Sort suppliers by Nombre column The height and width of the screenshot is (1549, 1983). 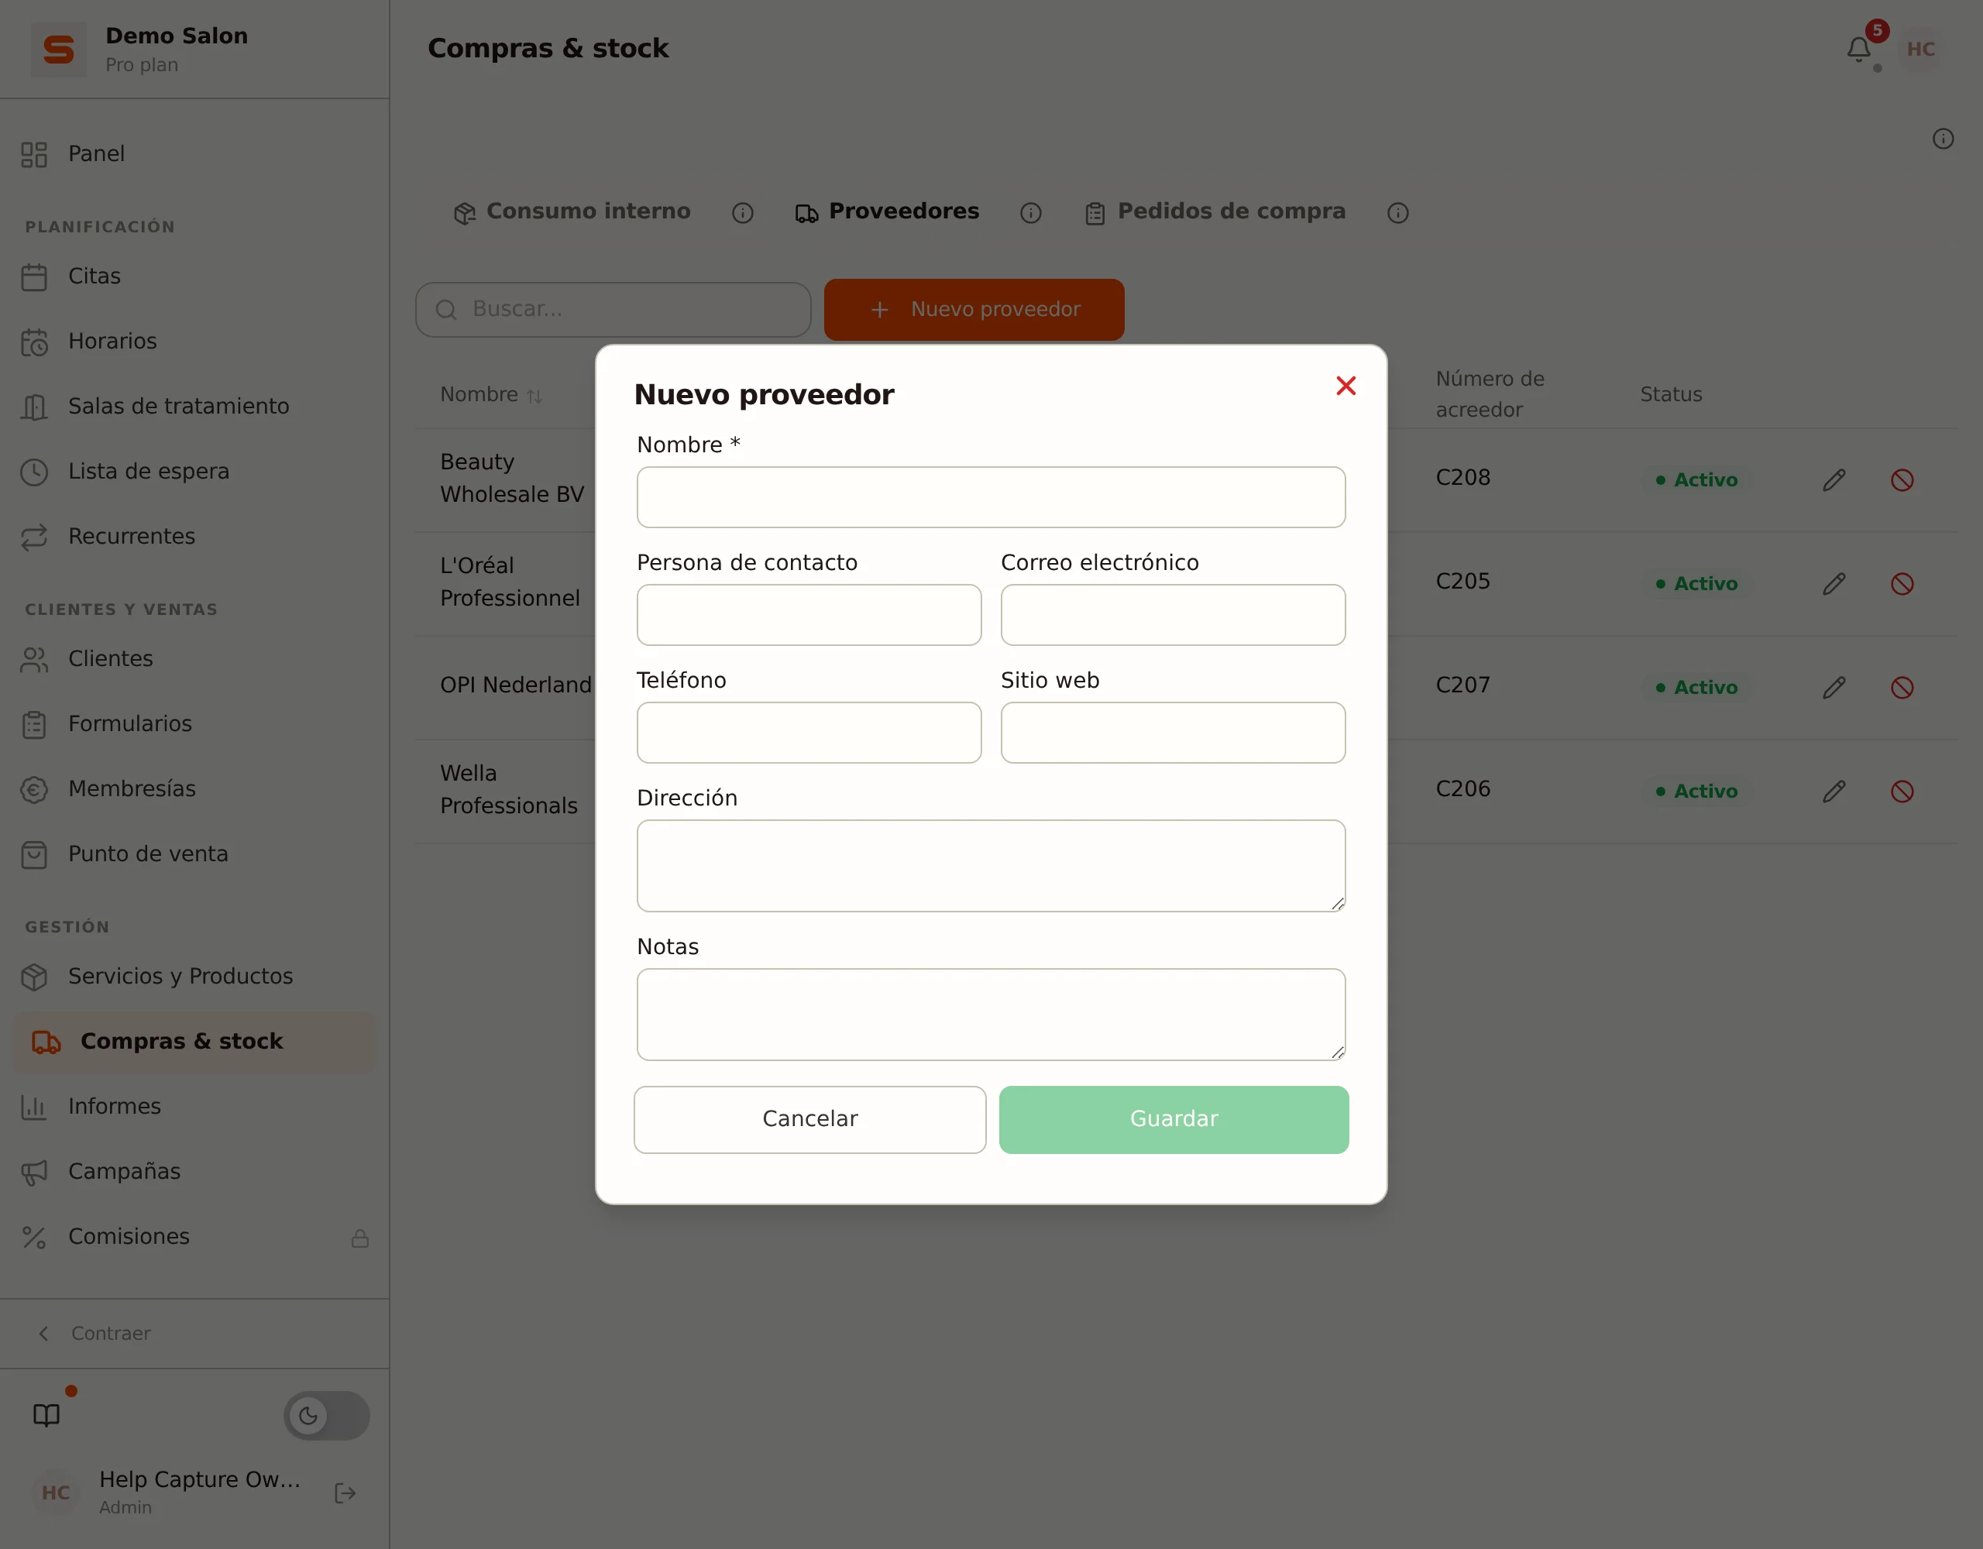click(x=490, y=395)
